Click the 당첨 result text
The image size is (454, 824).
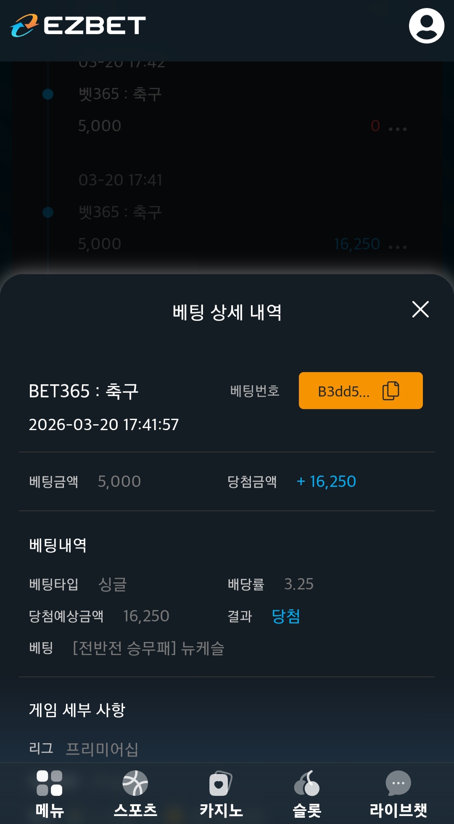286,616
